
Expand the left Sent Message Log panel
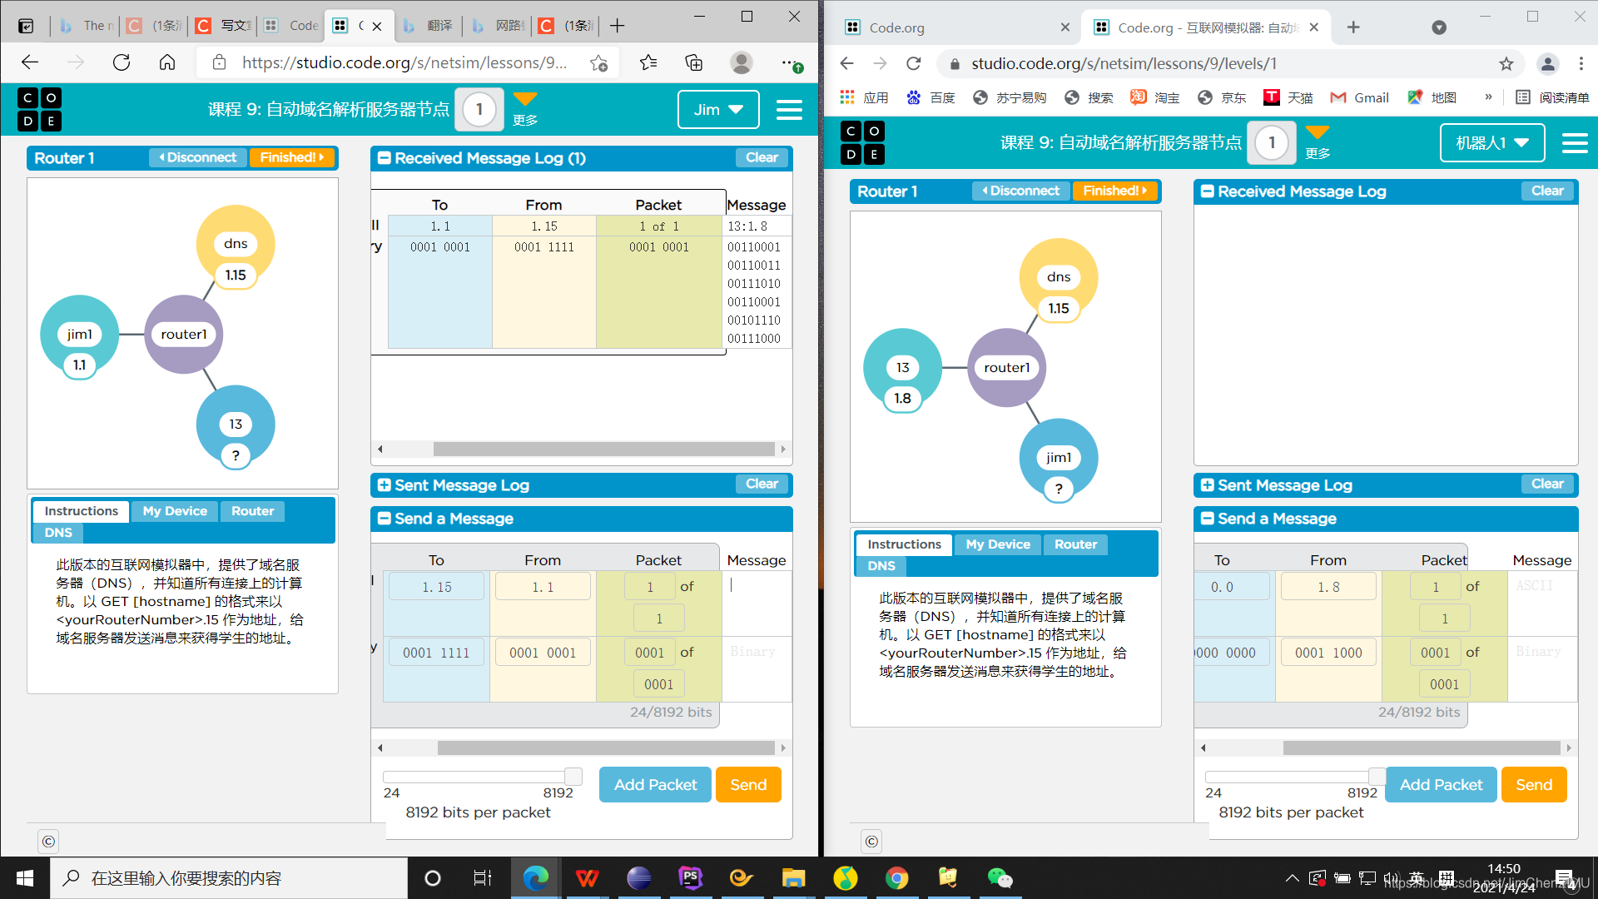[385, 485]
